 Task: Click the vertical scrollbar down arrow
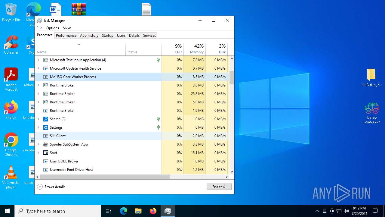pyautogui.click(x=232, y=172)
